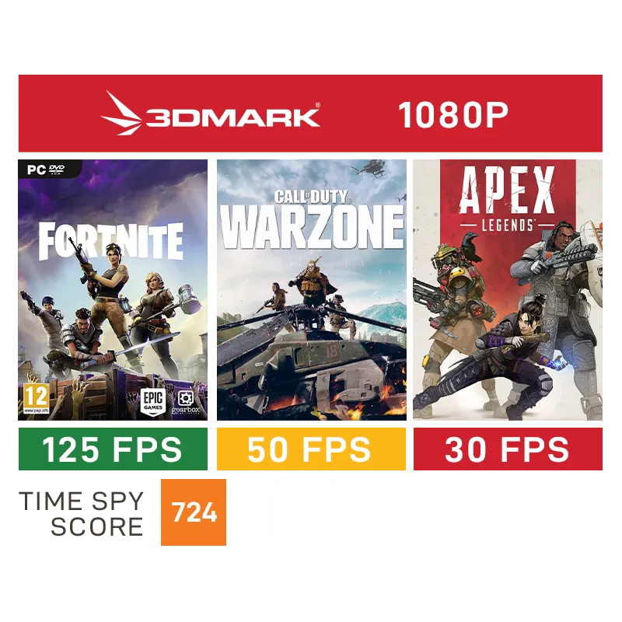Click the PEGI 12 rating badge
The width and height of the screenshot is (622, 622).
click(x=37, y=398)
